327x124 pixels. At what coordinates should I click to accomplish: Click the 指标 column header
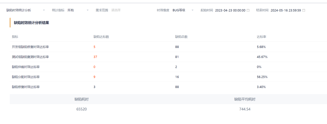tap(15, 37)
